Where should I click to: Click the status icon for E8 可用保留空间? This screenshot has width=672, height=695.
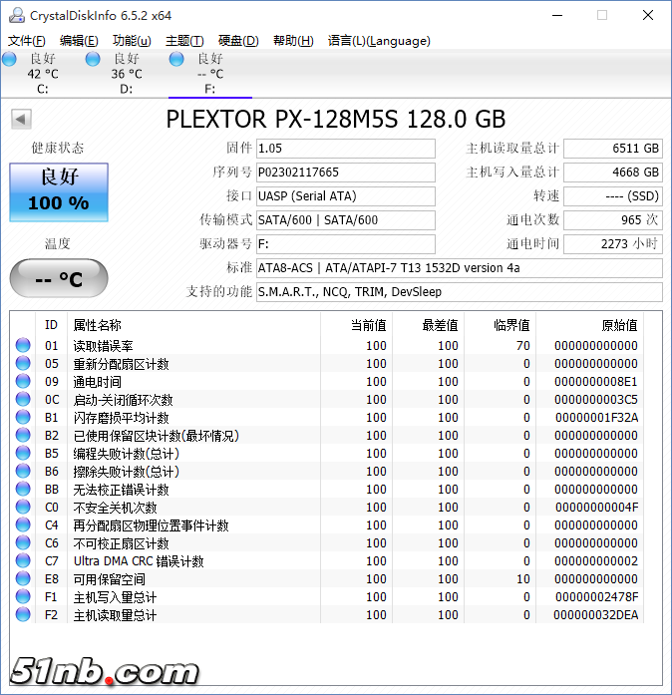pos(23,578)
